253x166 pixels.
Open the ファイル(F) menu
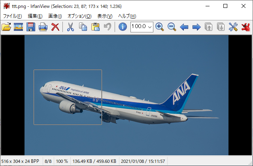12,16
